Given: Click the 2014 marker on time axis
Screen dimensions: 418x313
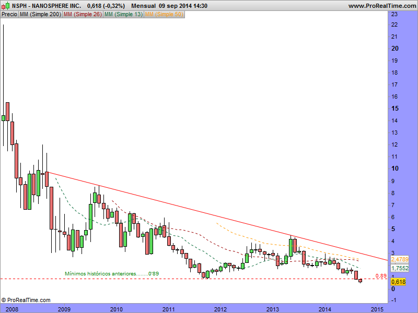Looking at the screenshot, I should point(324,309).
